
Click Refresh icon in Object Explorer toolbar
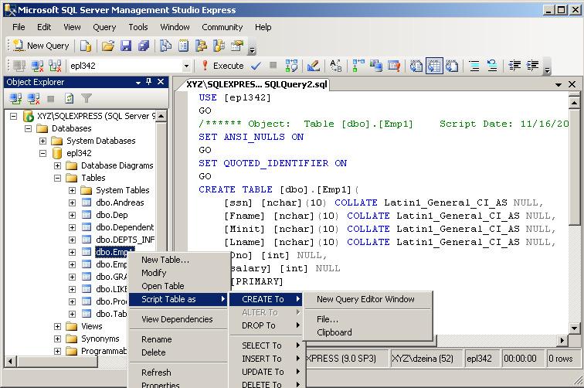click(x=69, y=99)
